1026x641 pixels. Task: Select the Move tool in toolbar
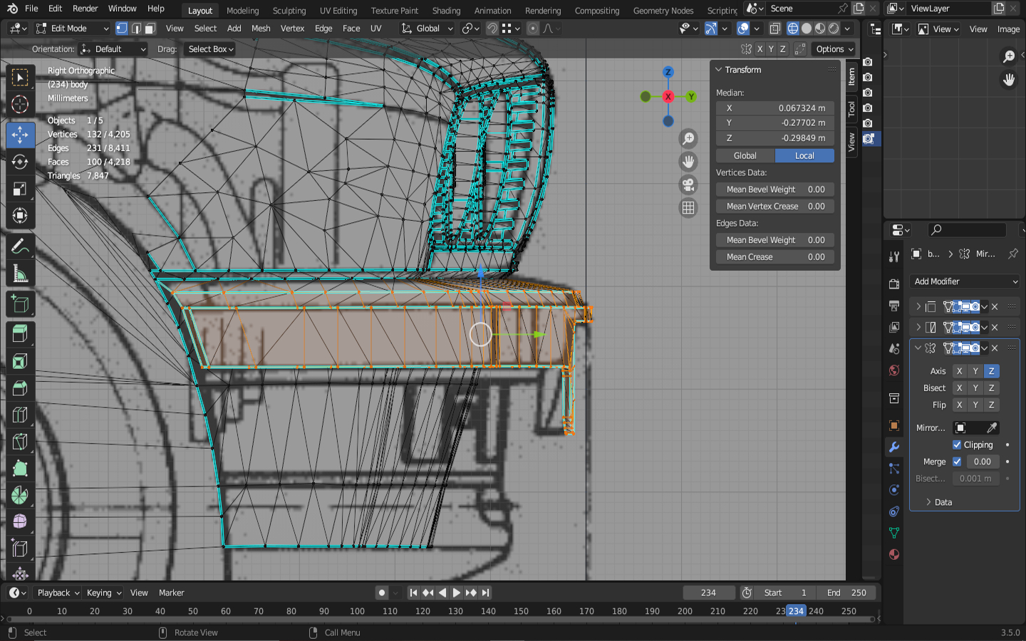[20, 135]
